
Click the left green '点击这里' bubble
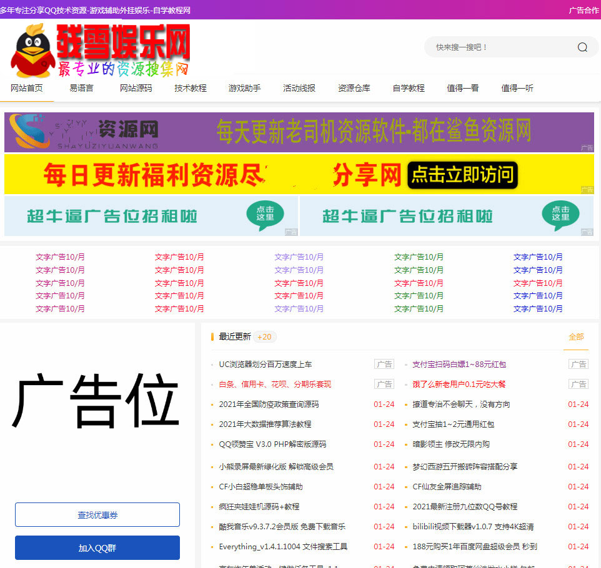[x=265, y=213]
